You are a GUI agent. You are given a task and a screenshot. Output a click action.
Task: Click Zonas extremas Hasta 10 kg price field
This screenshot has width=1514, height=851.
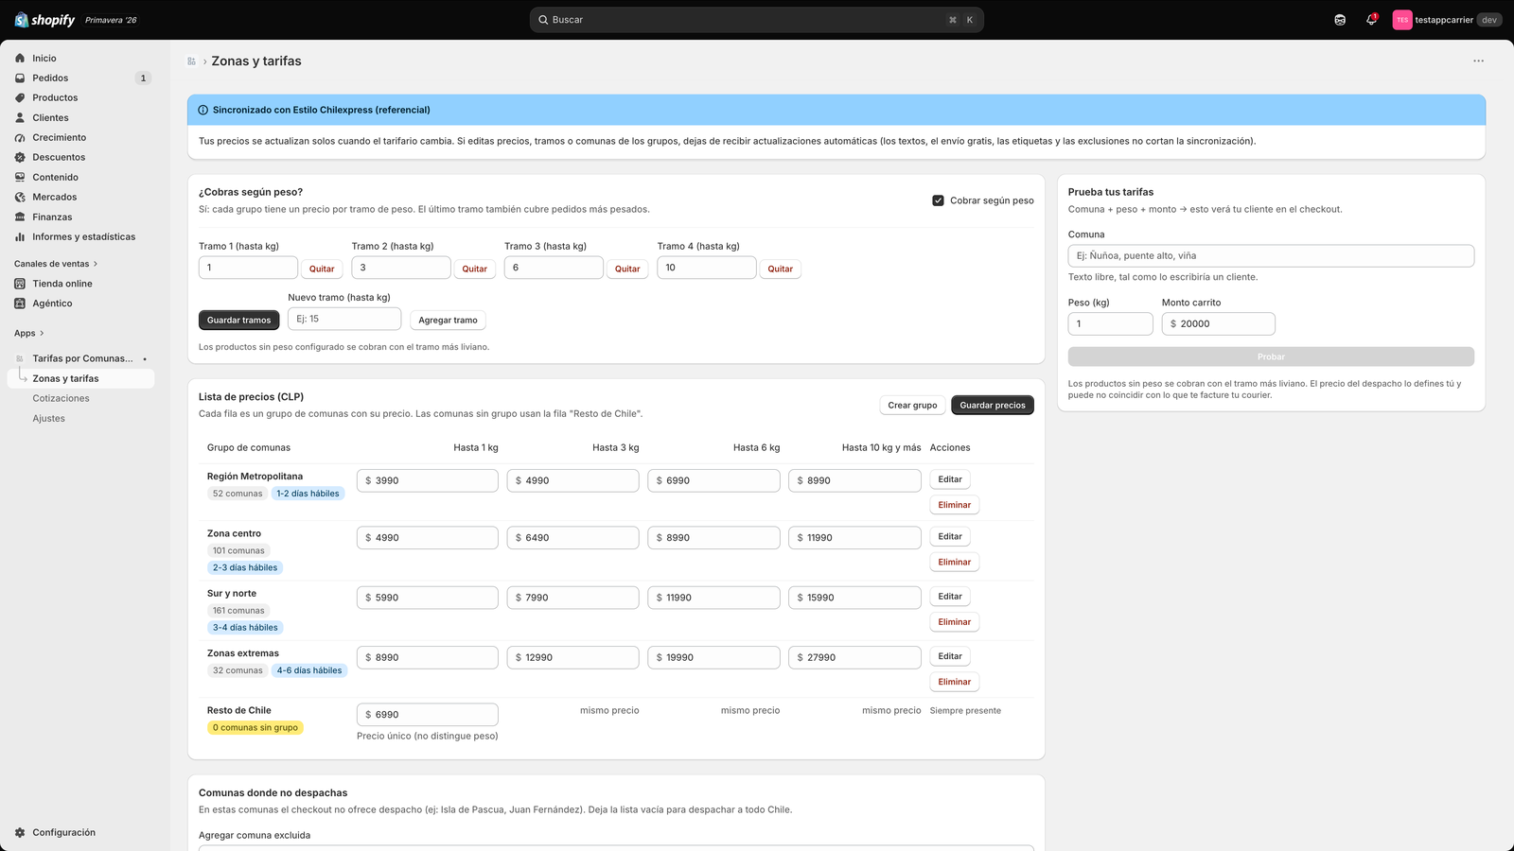tap(854, 657)
